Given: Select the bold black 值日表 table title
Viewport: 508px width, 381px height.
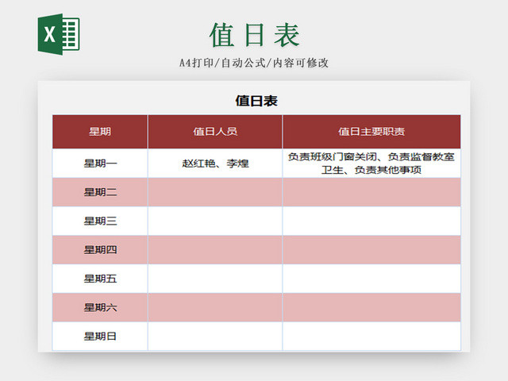Looking at the screenshot, I should [x=256, y=101].
